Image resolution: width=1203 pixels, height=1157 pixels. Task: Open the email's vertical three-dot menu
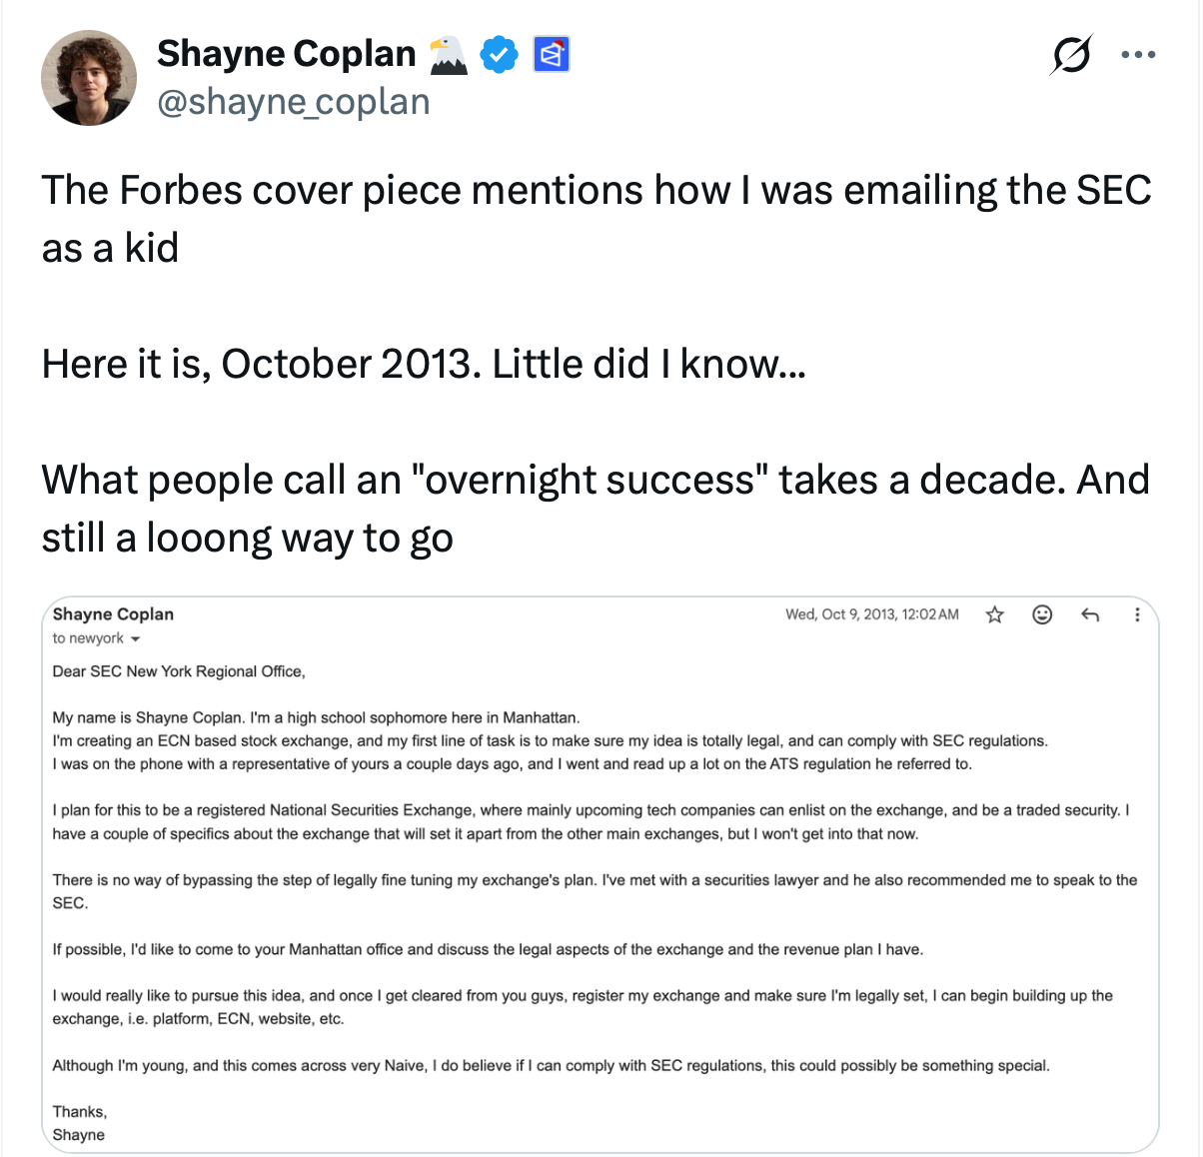coord(1137,614)
